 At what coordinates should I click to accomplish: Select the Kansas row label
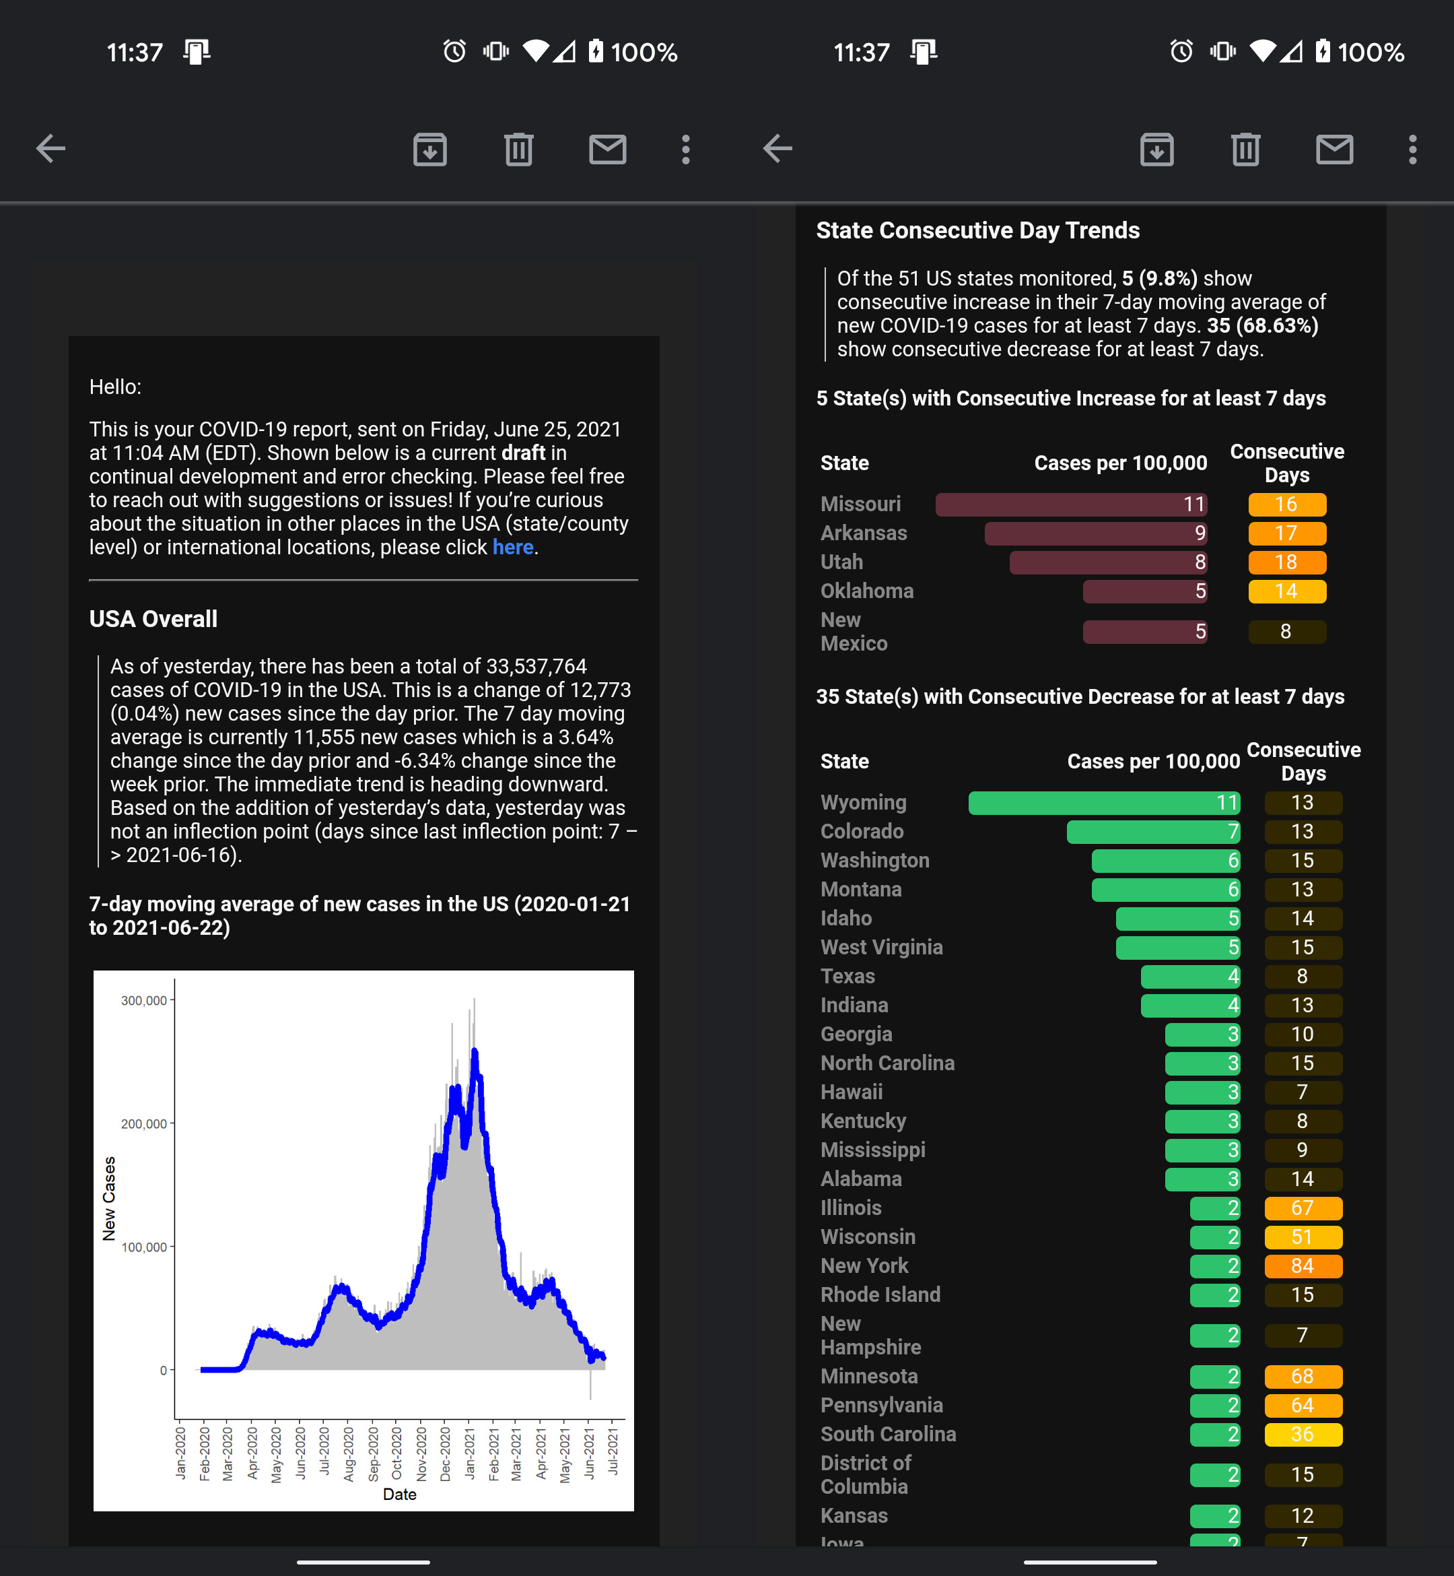coord(854,1515)
